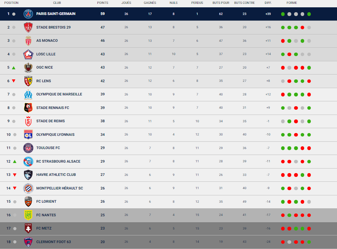Click AS Monaco's 47 goals for
The width and height of the screenshot is (337, 249).
click(x=221, y=41)
